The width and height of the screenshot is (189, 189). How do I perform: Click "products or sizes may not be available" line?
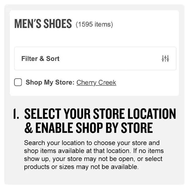pos(81,167)
